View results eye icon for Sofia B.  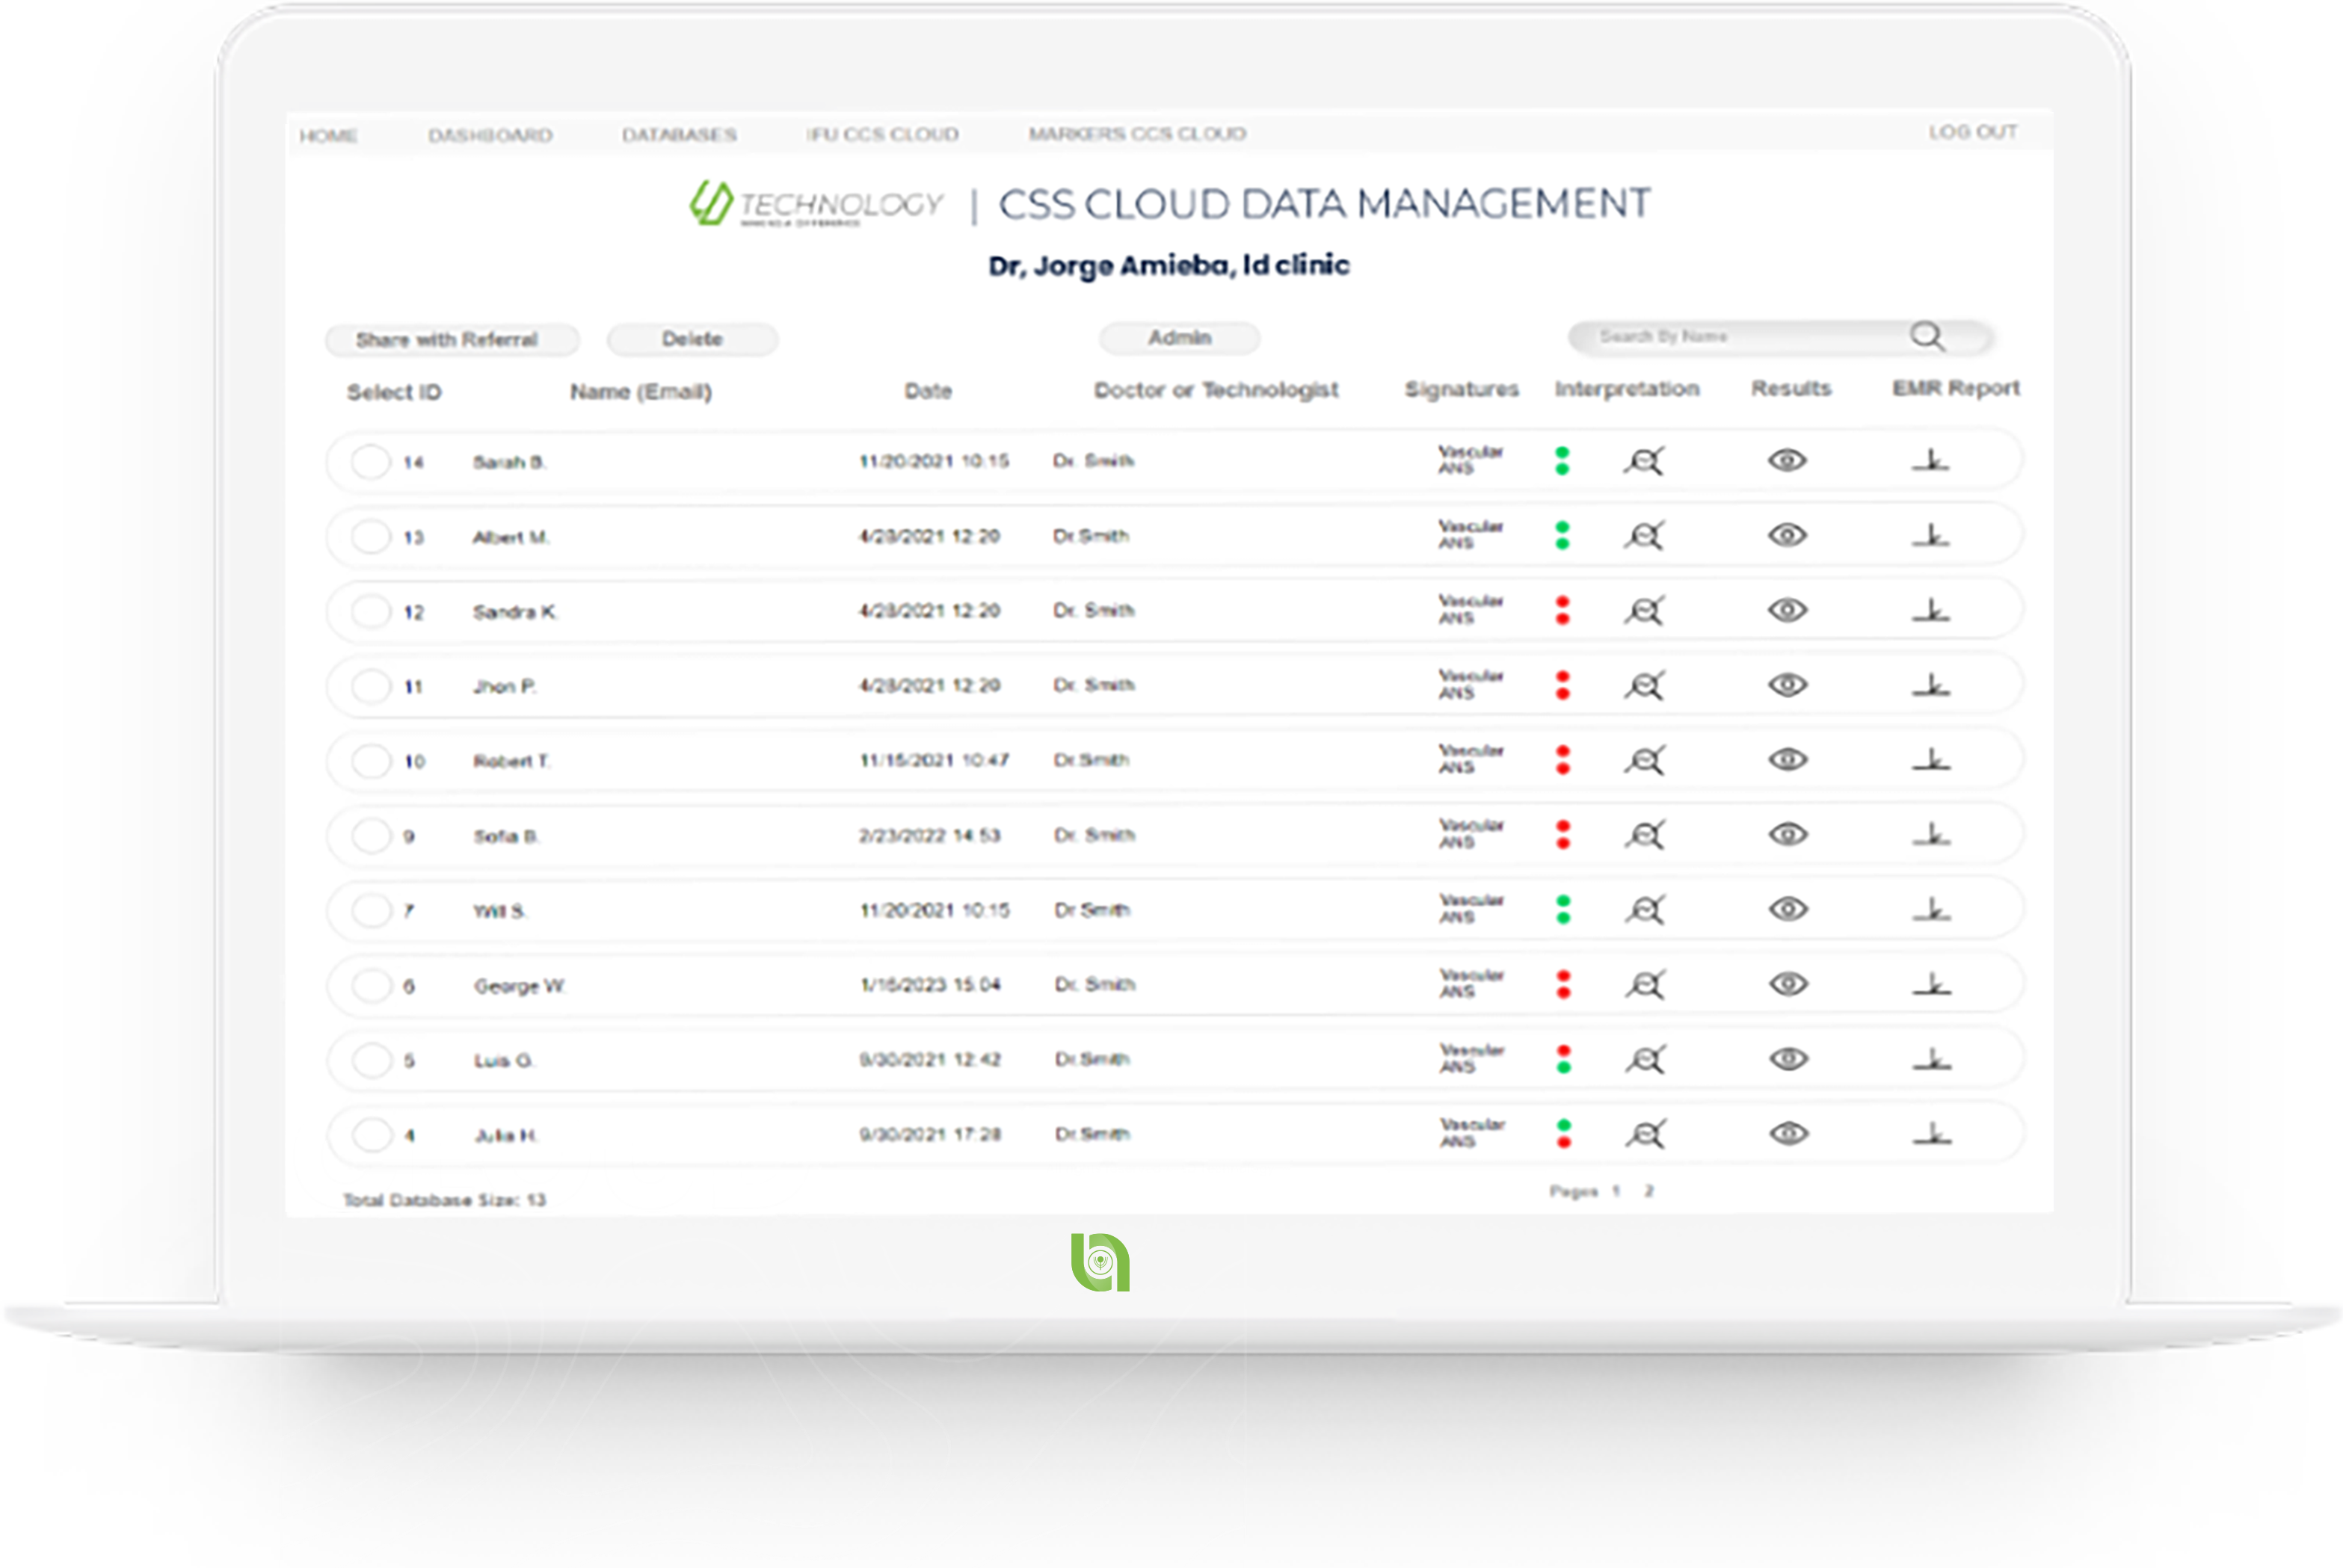(1788, 834)
